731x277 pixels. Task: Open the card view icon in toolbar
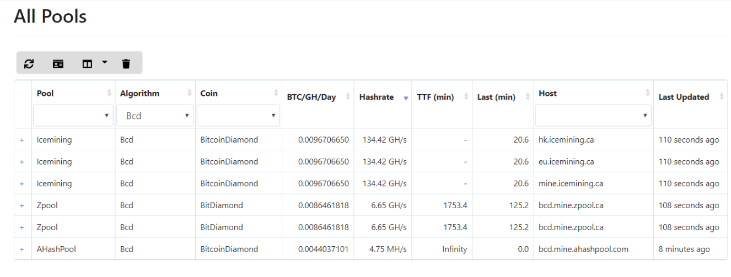tap(58, 64)
